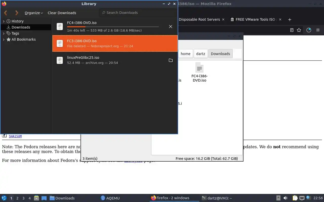
Task: Click the FC4-i386-DVD.iso file type icon
Action: click(60, 27)
